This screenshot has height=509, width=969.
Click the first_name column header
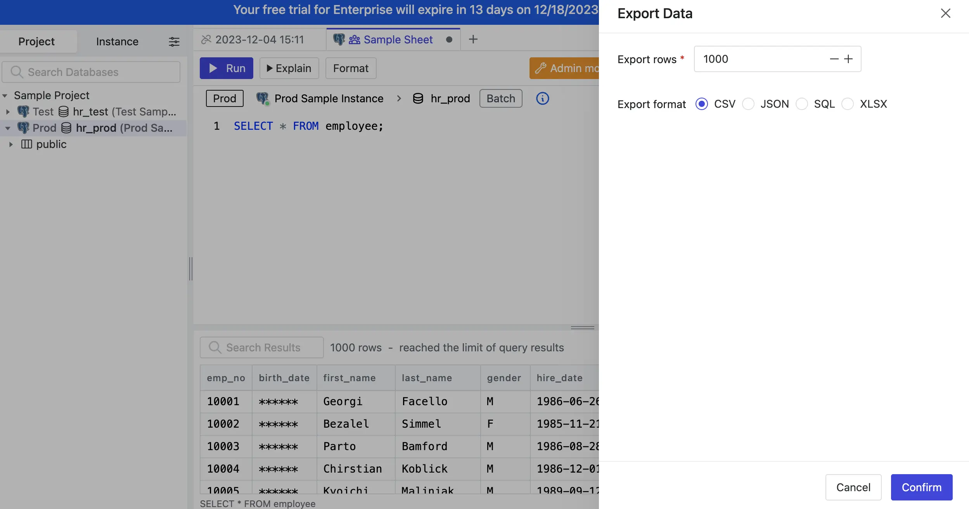click(356, 378)
